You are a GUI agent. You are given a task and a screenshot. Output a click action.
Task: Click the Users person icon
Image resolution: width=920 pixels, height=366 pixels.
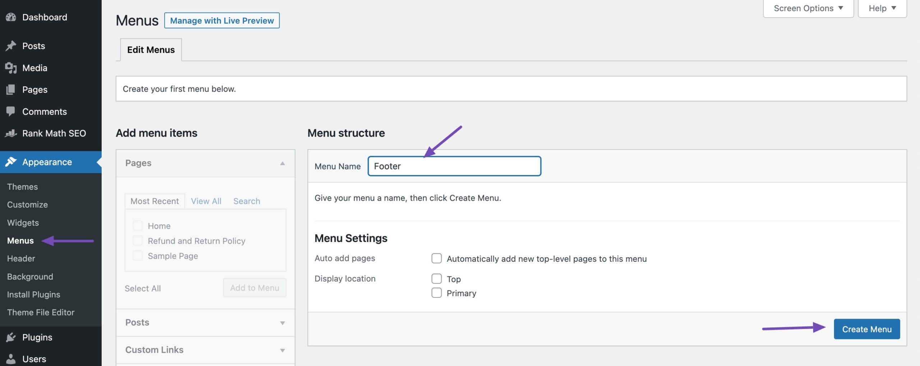point(11,359)
